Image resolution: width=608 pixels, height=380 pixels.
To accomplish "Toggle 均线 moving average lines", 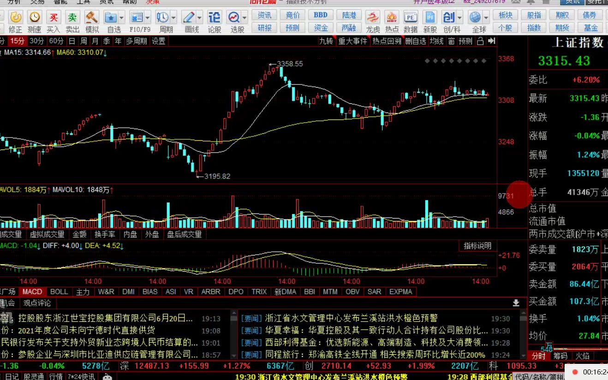I will click(436, 41).
